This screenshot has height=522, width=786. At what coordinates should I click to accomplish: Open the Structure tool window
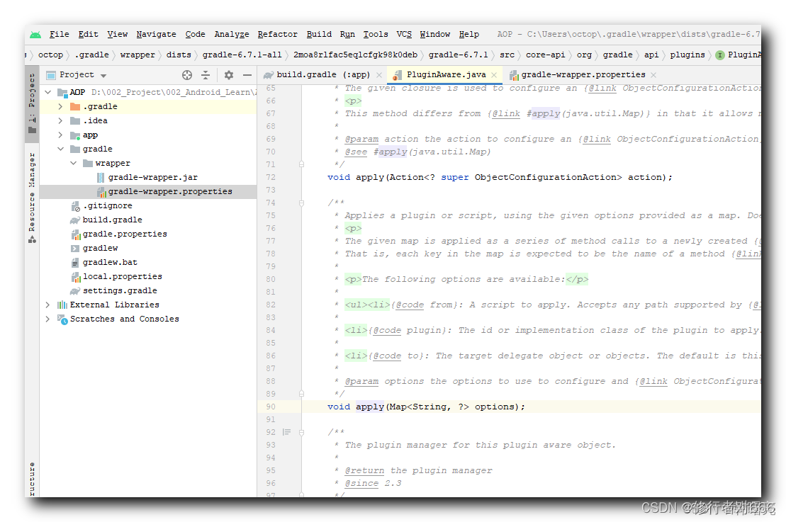tap(31, 476)
